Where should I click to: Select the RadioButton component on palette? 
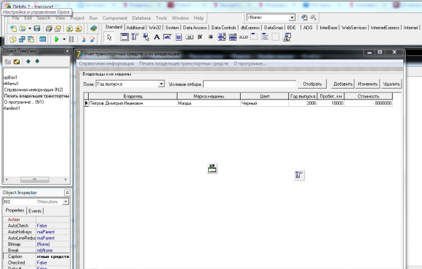pyautogui.click(x=211, y=37)
